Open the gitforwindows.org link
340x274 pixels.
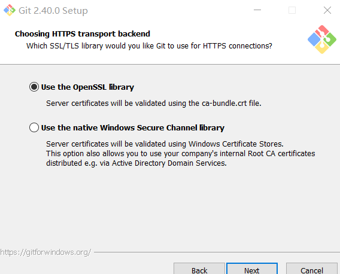[x=45, y=252]
